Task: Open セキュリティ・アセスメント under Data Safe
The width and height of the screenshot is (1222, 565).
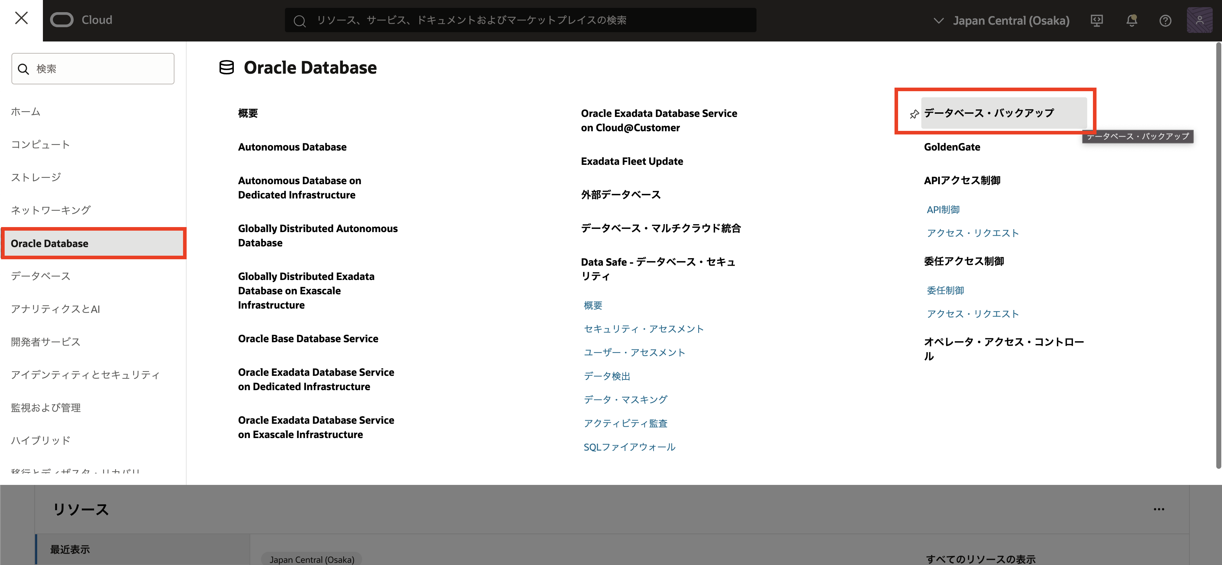Action: pos(643,328)
